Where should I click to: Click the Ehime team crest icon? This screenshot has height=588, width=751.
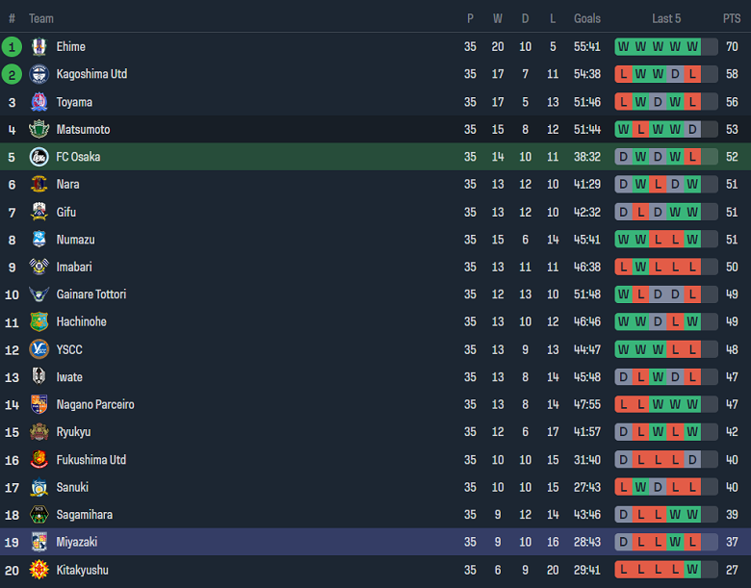click(x=39, y=46)
